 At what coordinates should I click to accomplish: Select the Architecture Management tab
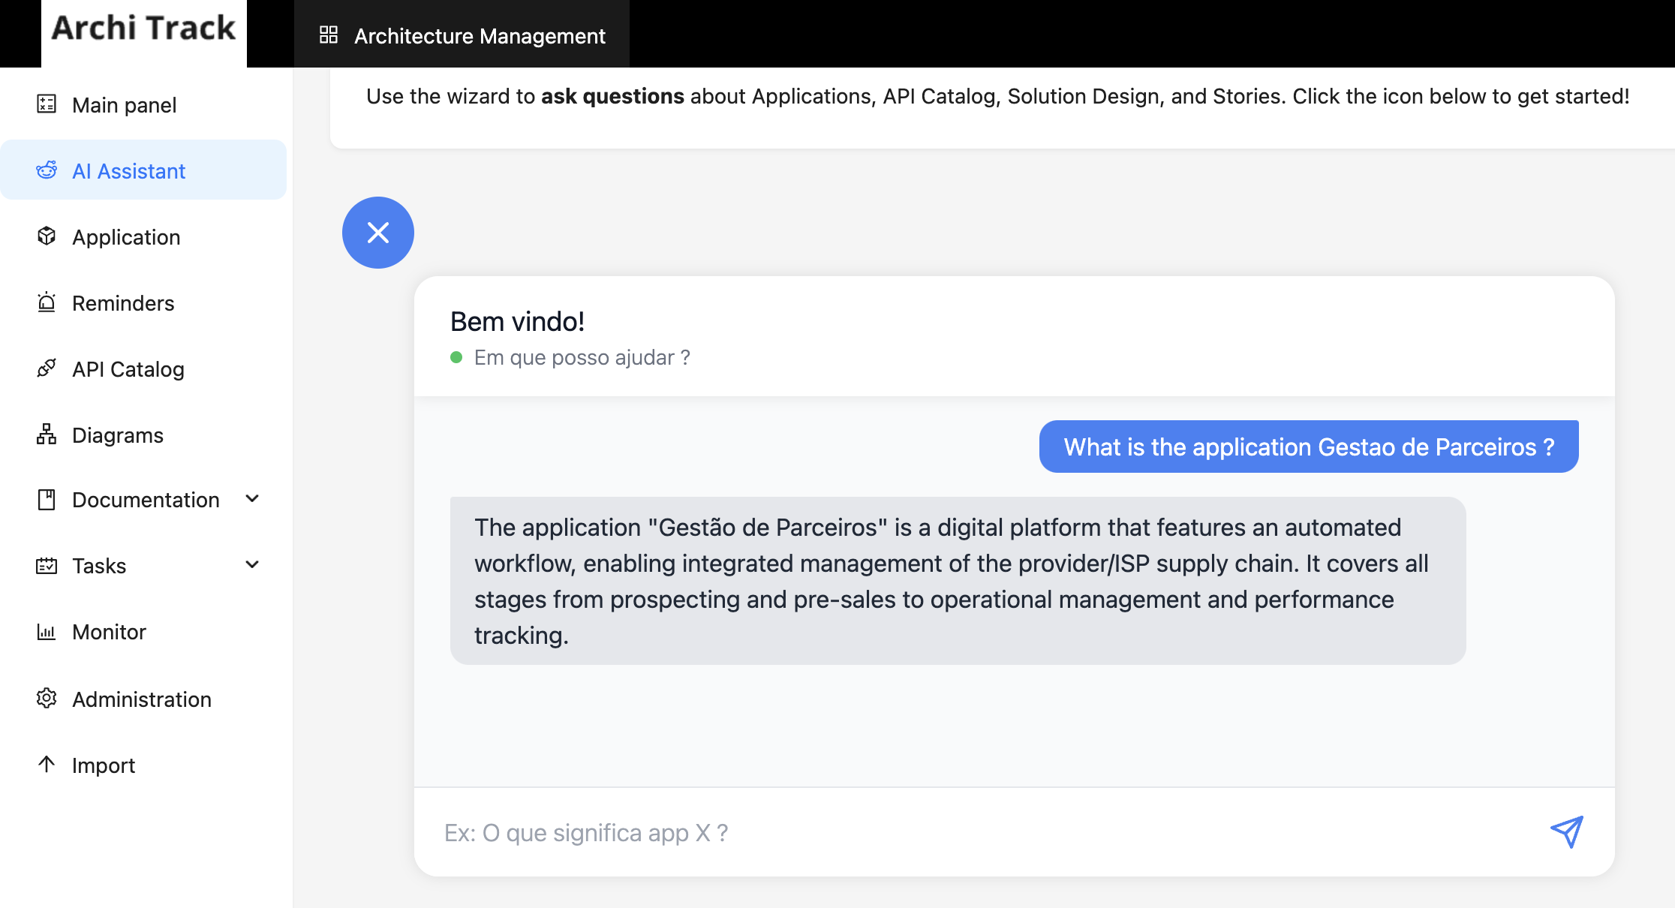tap(462, 35)
